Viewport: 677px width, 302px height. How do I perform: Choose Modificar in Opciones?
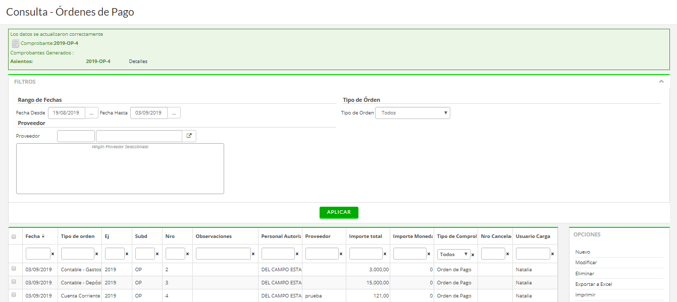[586, 263]
